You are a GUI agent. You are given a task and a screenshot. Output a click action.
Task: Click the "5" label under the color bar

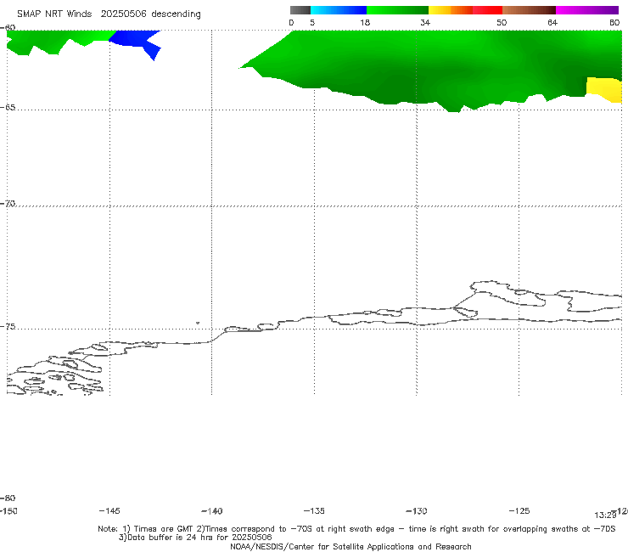pos(312,23)
